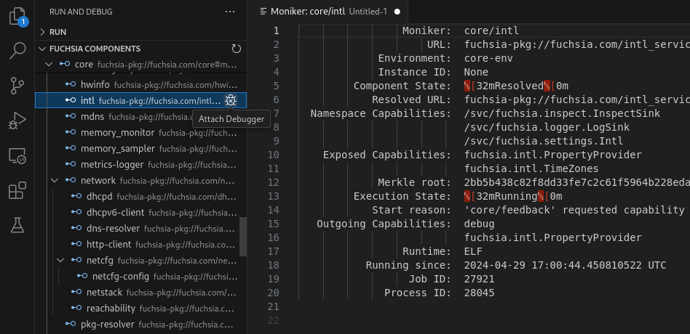This screenshot has height=334, width=690.
Task: Refresh the Fuchsia Components list
Action: pos(237,48)
